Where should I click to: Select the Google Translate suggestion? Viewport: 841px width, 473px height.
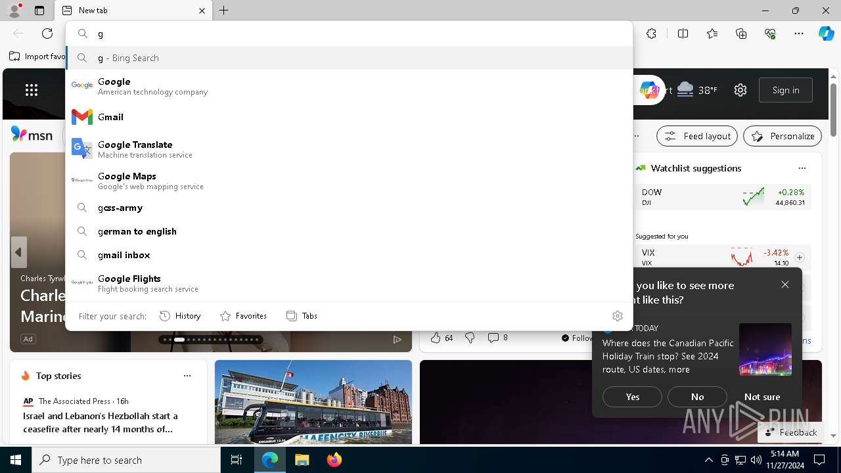click(x=349, y=149)
